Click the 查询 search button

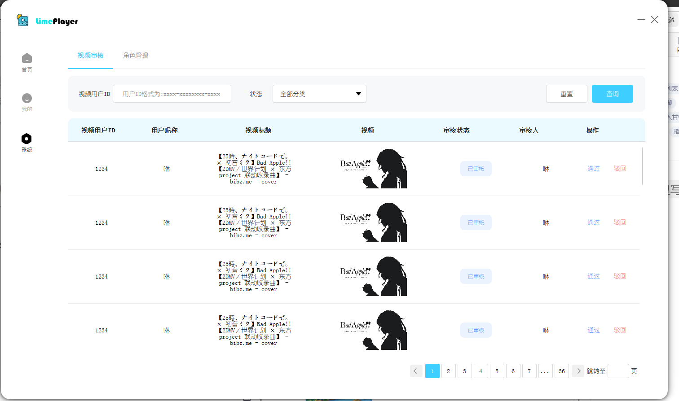(x=613, y=94)
